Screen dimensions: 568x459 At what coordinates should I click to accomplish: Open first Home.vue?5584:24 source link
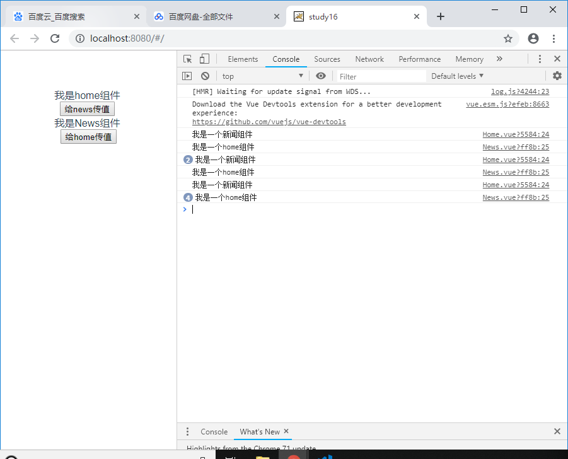[516, 134]
